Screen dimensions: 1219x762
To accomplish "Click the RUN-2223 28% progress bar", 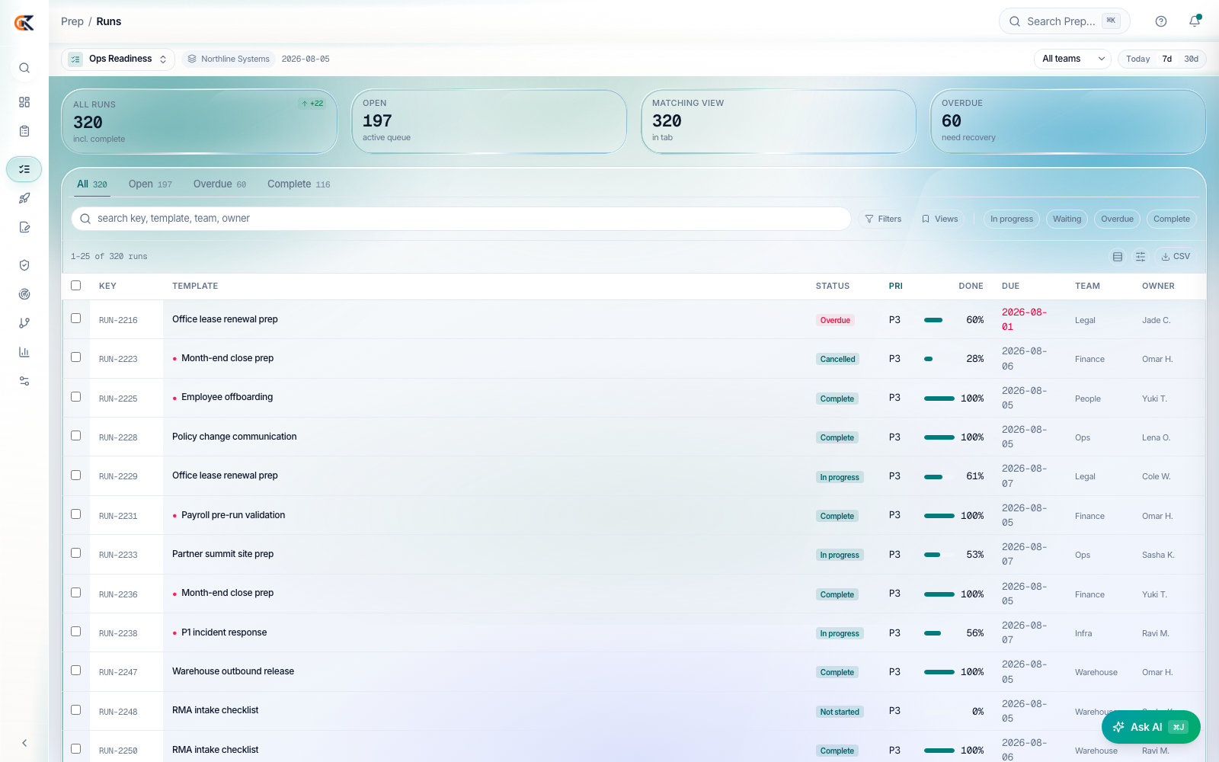I will tap(939, 359).
